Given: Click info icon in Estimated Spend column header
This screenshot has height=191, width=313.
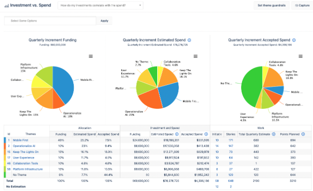Looking at the screenshot, I should tap(177, 134).
